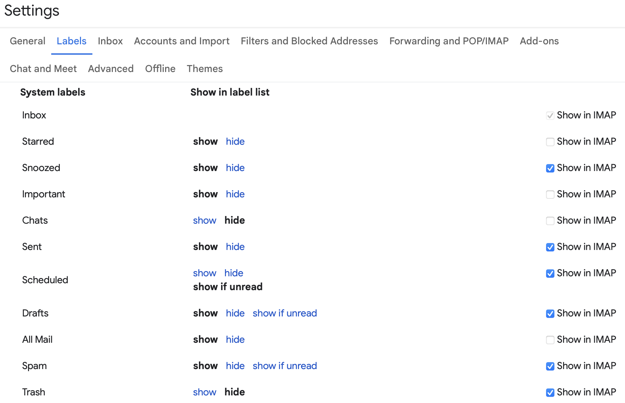Uncheck Show in IMAP for Sent
Image resolution: width=625 pixels, height=403 pixels.
(x=550, y=247)
